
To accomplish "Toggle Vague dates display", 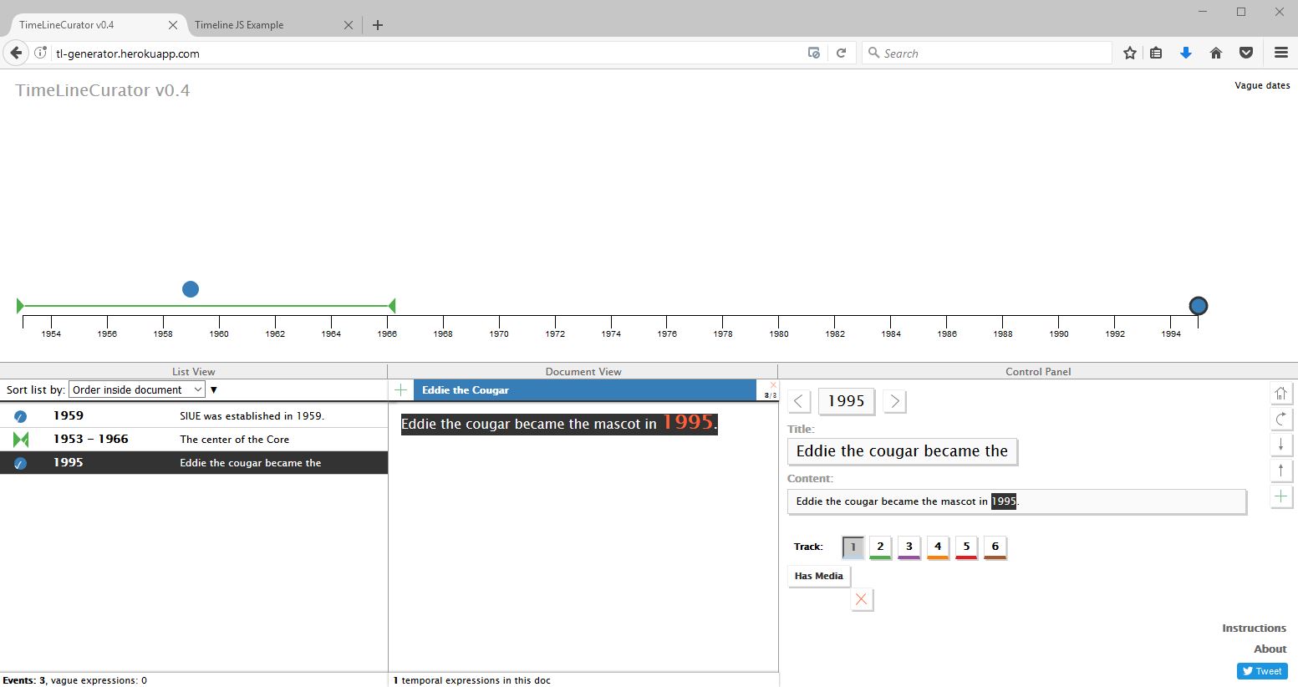I will tap(1261, 85).
